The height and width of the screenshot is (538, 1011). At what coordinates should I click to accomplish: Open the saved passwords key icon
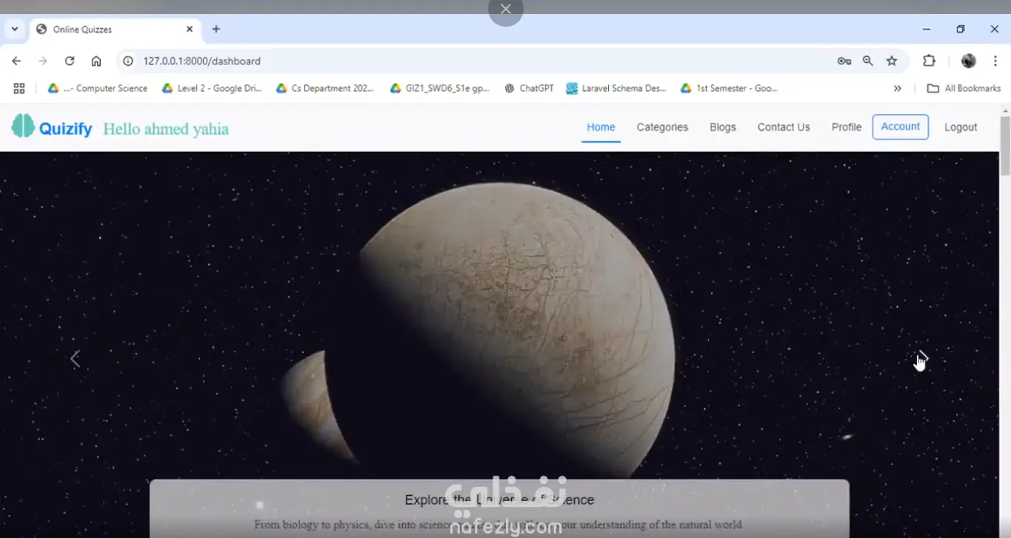pos(844,61)
